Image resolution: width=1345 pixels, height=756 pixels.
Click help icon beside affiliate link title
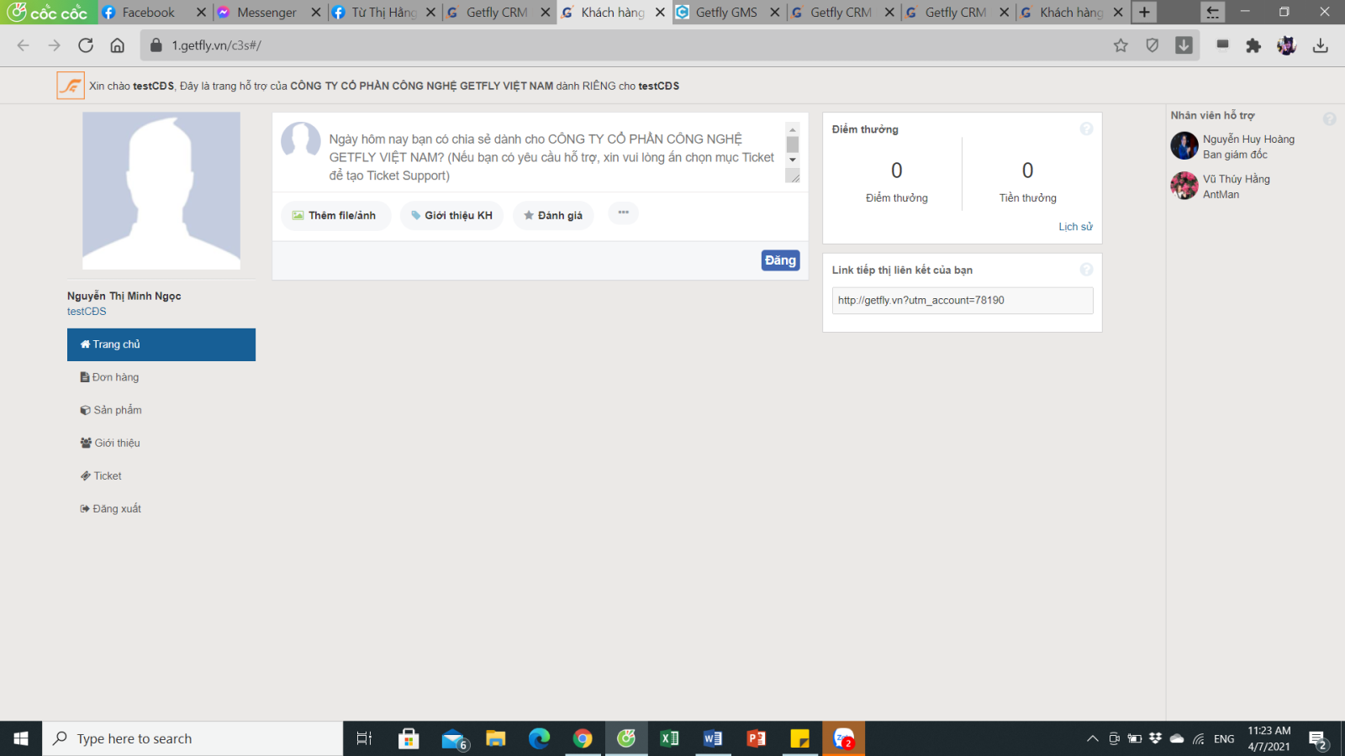[1086, 270]
